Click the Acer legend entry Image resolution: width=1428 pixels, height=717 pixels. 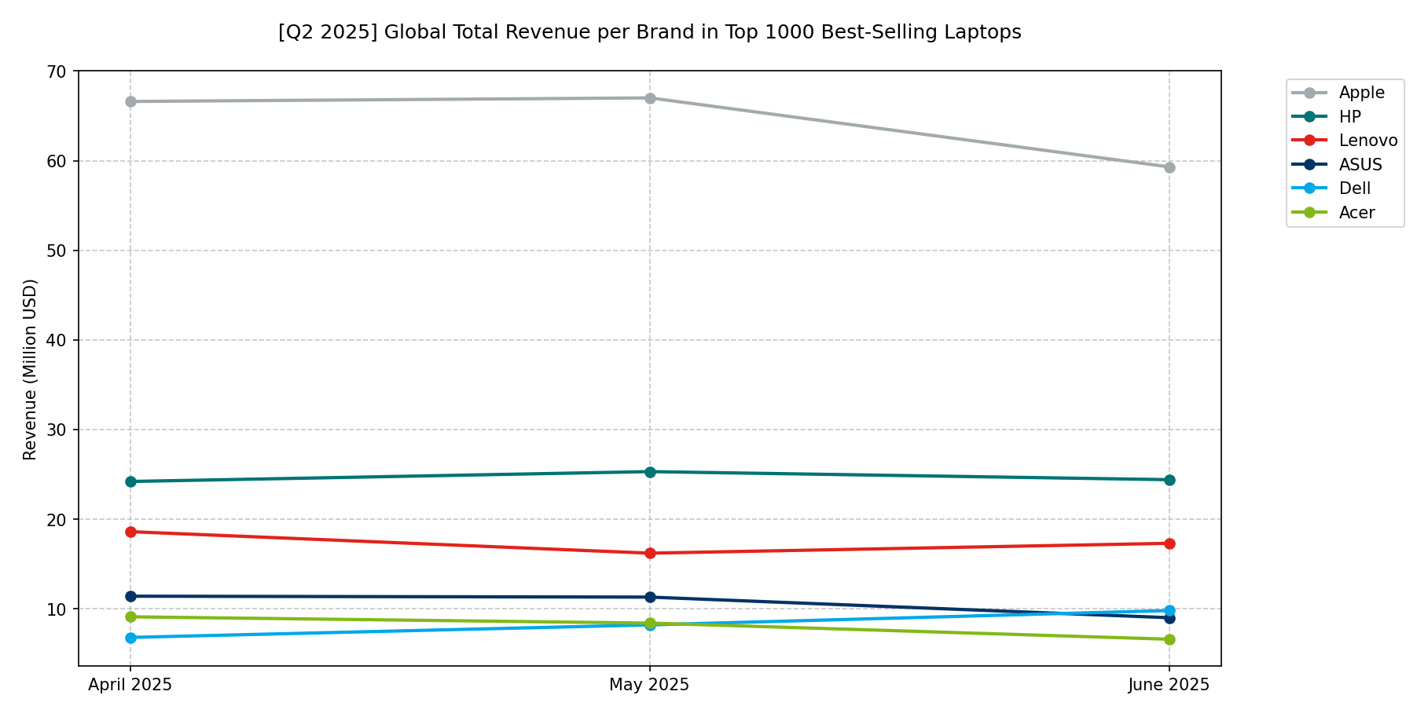pyautogui.click(x=1334, y=213)
